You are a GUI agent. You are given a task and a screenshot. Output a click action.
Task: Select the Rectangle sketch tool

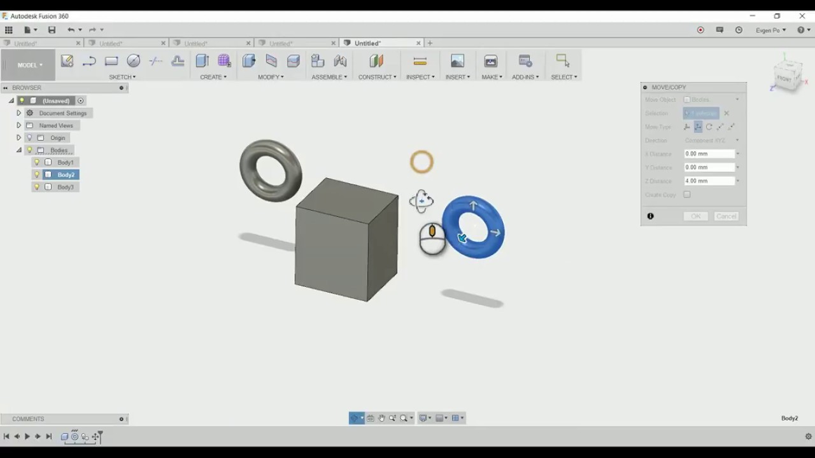[x=111, y=61]
